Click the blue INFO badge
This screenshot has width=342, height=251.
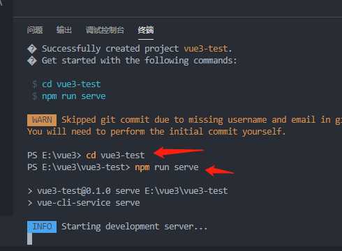(x=42, y=227)
